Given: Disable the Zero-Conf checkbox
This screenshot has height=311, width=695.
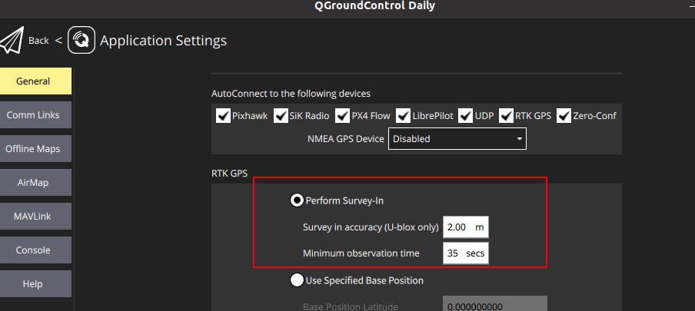Looking at the screenshot, I should pyautogui.click(x=564, y=116).
